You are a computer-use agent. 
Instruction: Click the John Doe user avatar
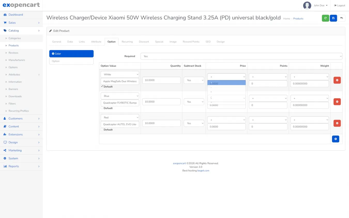pyautogui.click(x=307, y=5)
